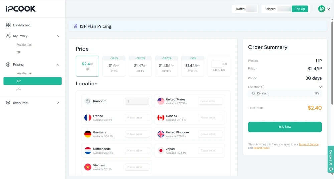This screenshot has height=179, width=334.
Task: Click the Canada quantity input
Action: [210, 118]
